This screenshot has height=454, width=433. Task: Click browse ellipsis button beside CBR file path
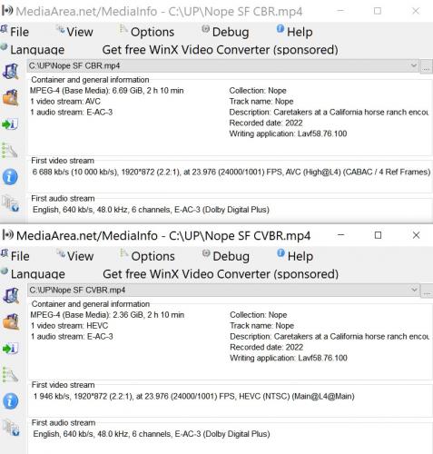(x=426, y=67)
